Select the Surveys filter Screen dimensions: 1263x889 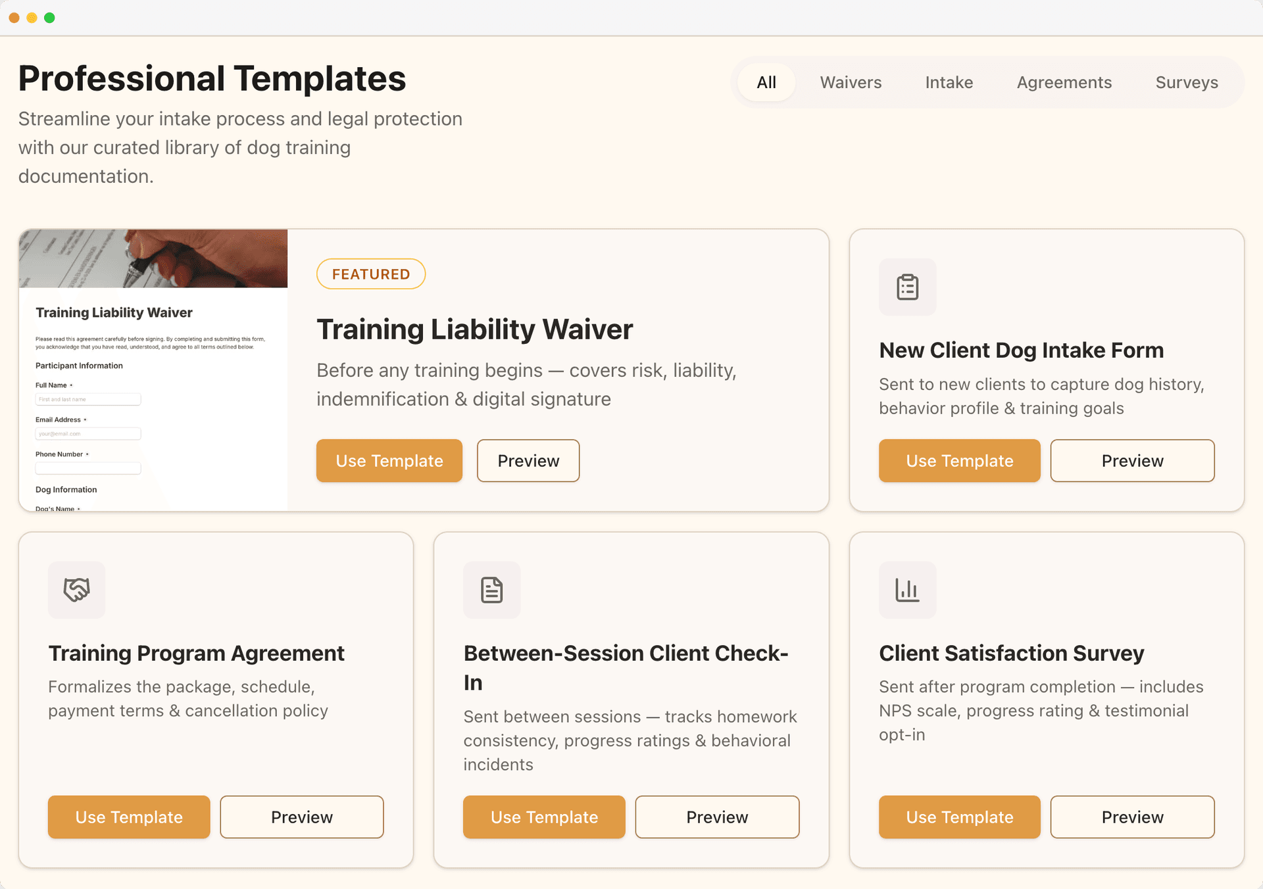(x=1186, y=82)
